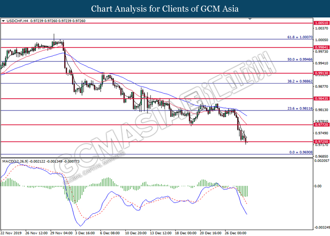
Task: Select the 0.97720 red price level label
Action: 321,125
